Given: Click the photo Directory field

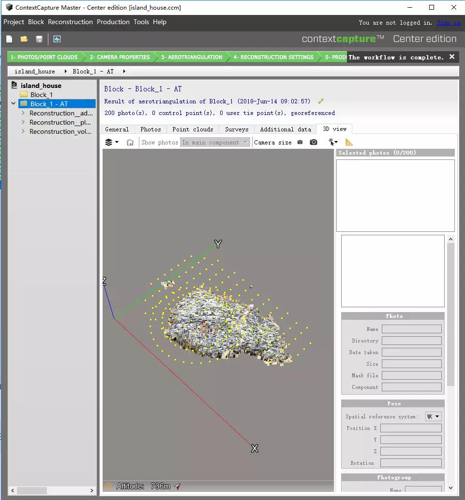Looking at the screenshot, I should [x=412, y=341].
